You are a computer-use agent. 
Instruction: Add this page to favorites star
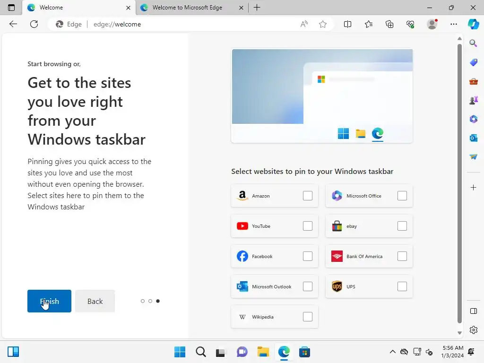tap(323, 24)
